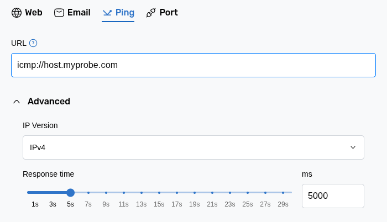Click the IPv4 dropdown arrow
The width and height of the screenshot is (387, 222).
click(353, 147)
